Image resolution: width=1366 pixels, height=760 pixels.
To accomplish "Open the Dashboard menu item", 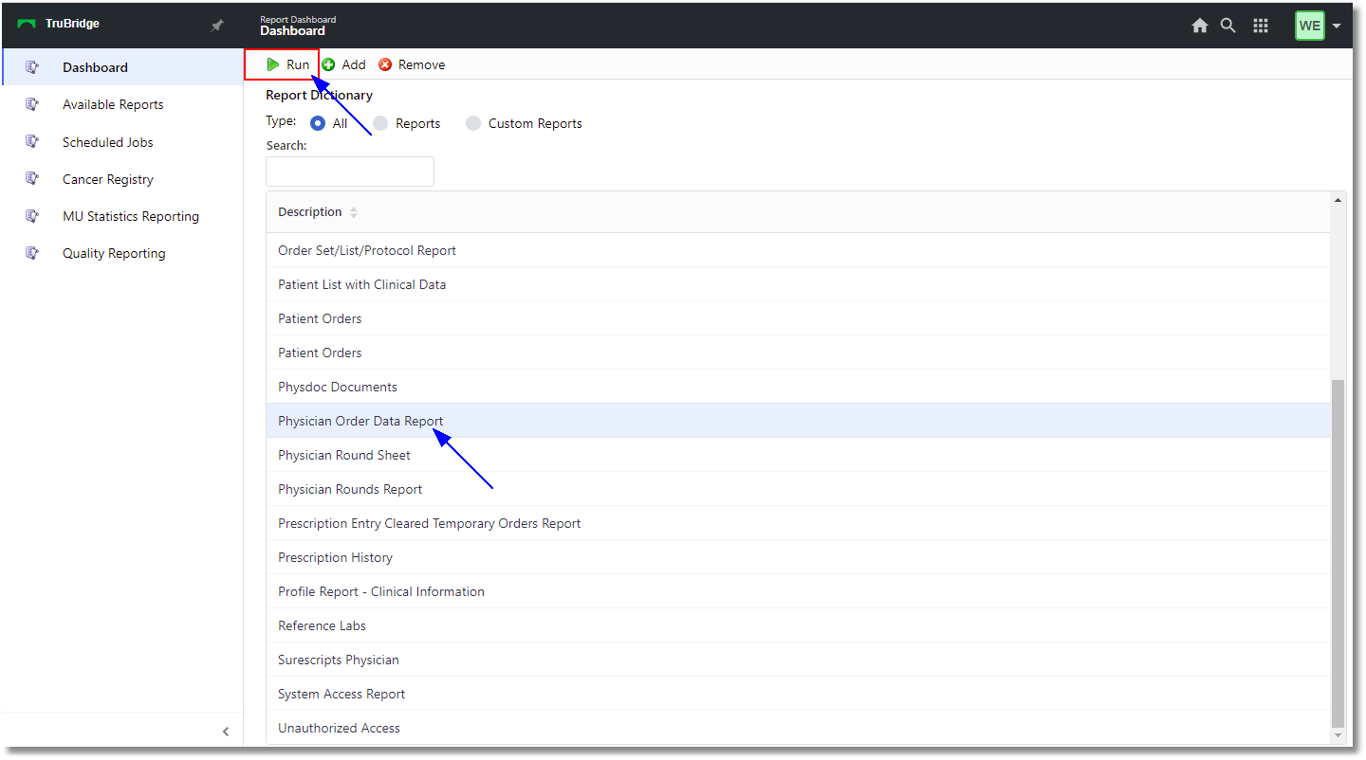I will 121,67.
